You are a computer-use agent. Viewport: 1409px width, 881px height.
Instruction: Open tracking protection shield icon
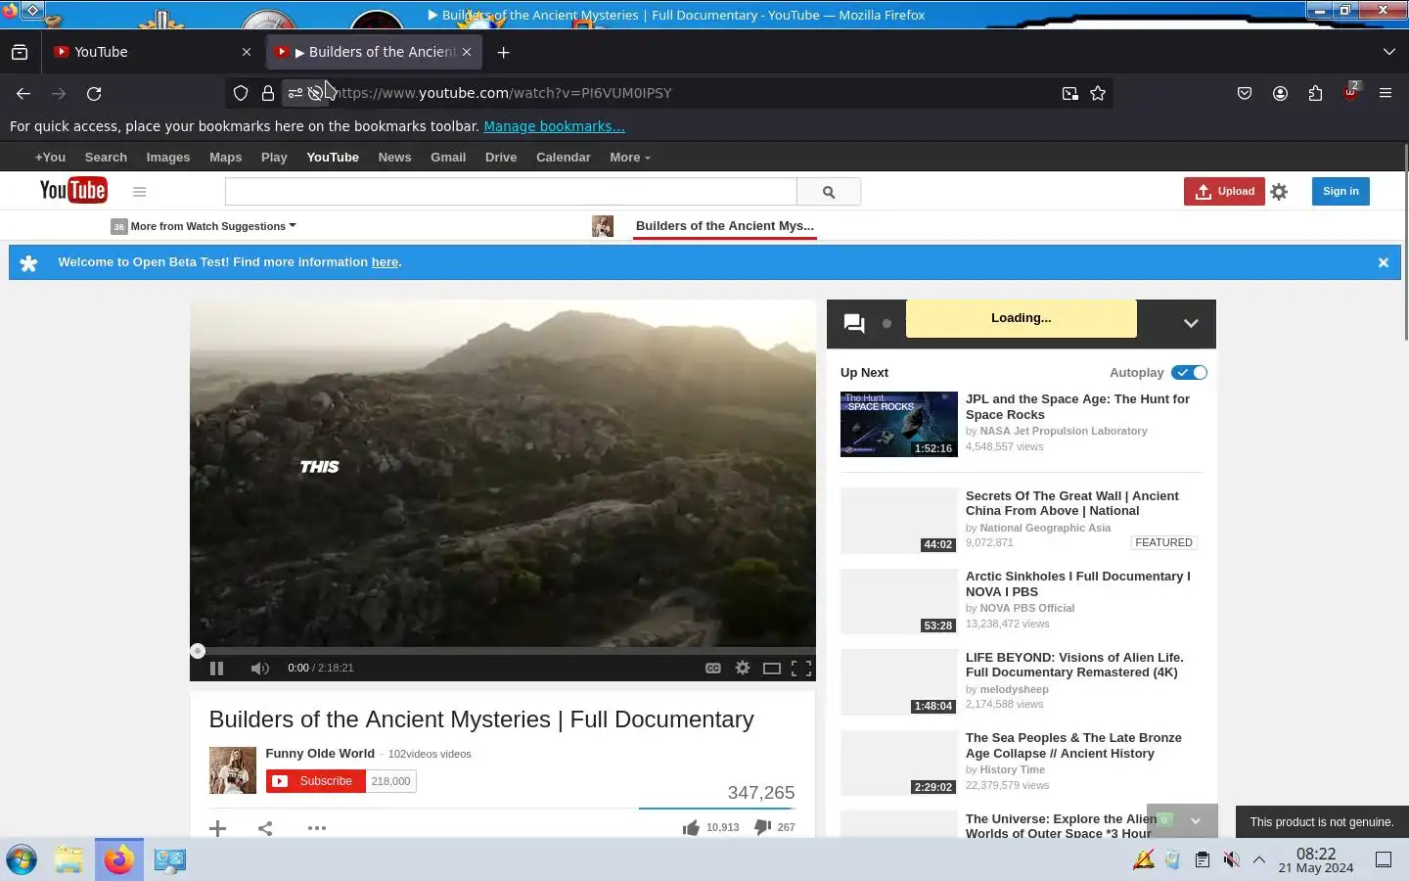(x=241, y=93)
